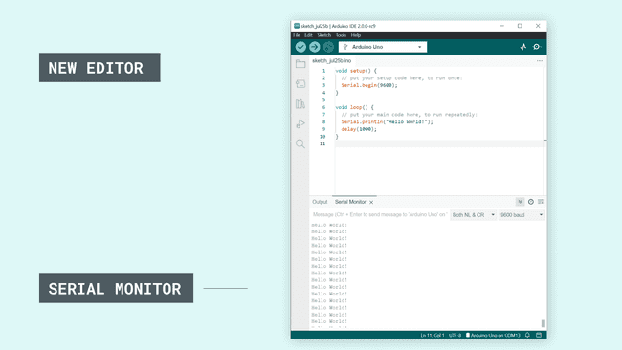
Task: Click the notifications bell in status bar
Action: [x=527, y=335]
